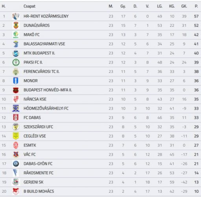Open the MTK Budapest II. team link
The image size is (201, 197).
point(39,53)
